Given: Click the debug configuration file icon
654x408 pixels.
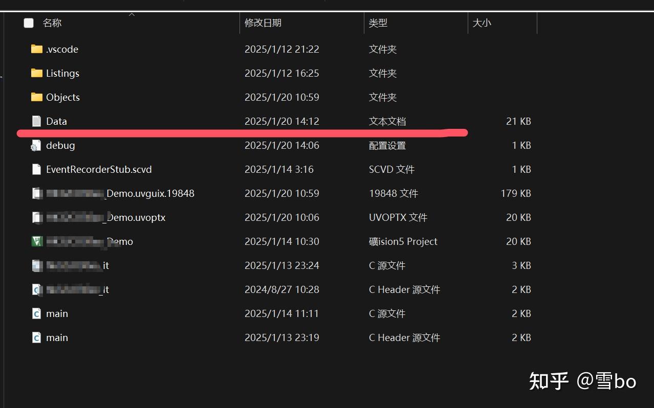Looking at the screenshot, I should pos(36,146).
